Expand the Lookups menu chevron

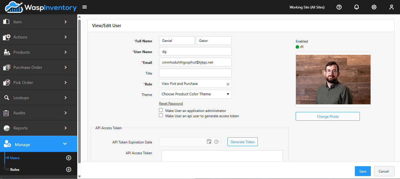66,98
